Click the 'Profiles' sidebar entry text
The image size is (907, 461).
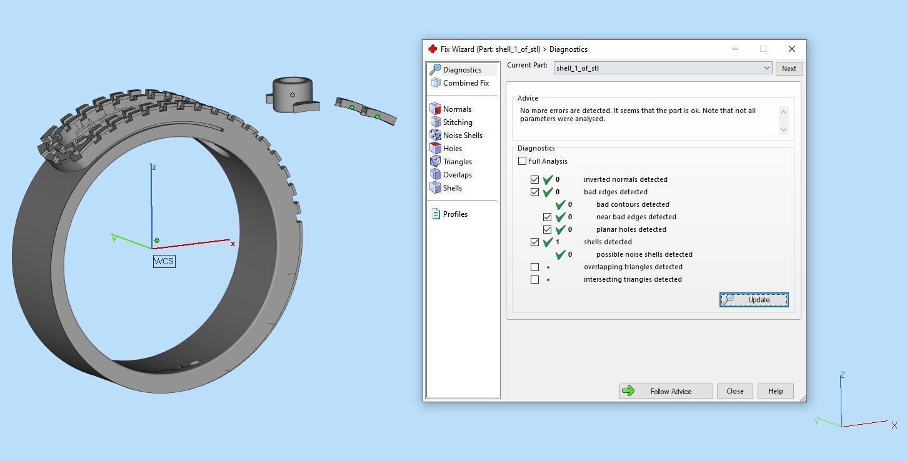coord(455,214)
